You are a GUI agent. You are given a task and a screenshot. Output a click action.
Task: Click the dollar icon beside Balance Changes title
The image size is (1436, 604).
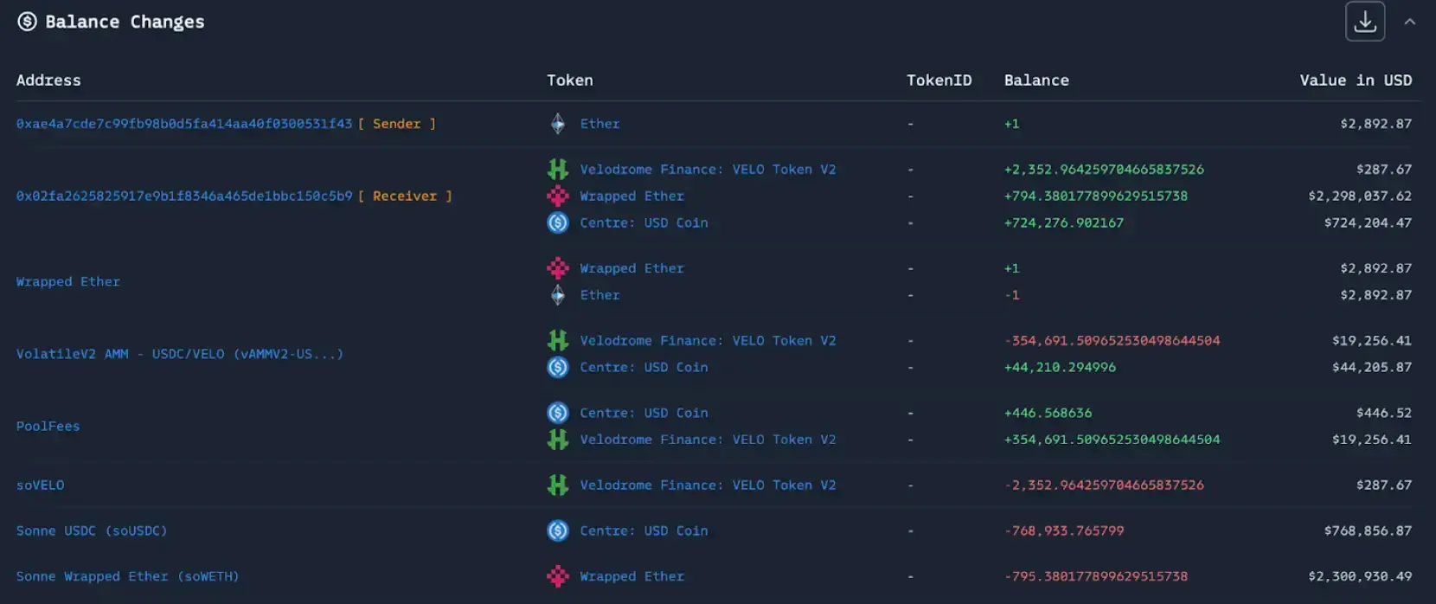click(27, 22)
